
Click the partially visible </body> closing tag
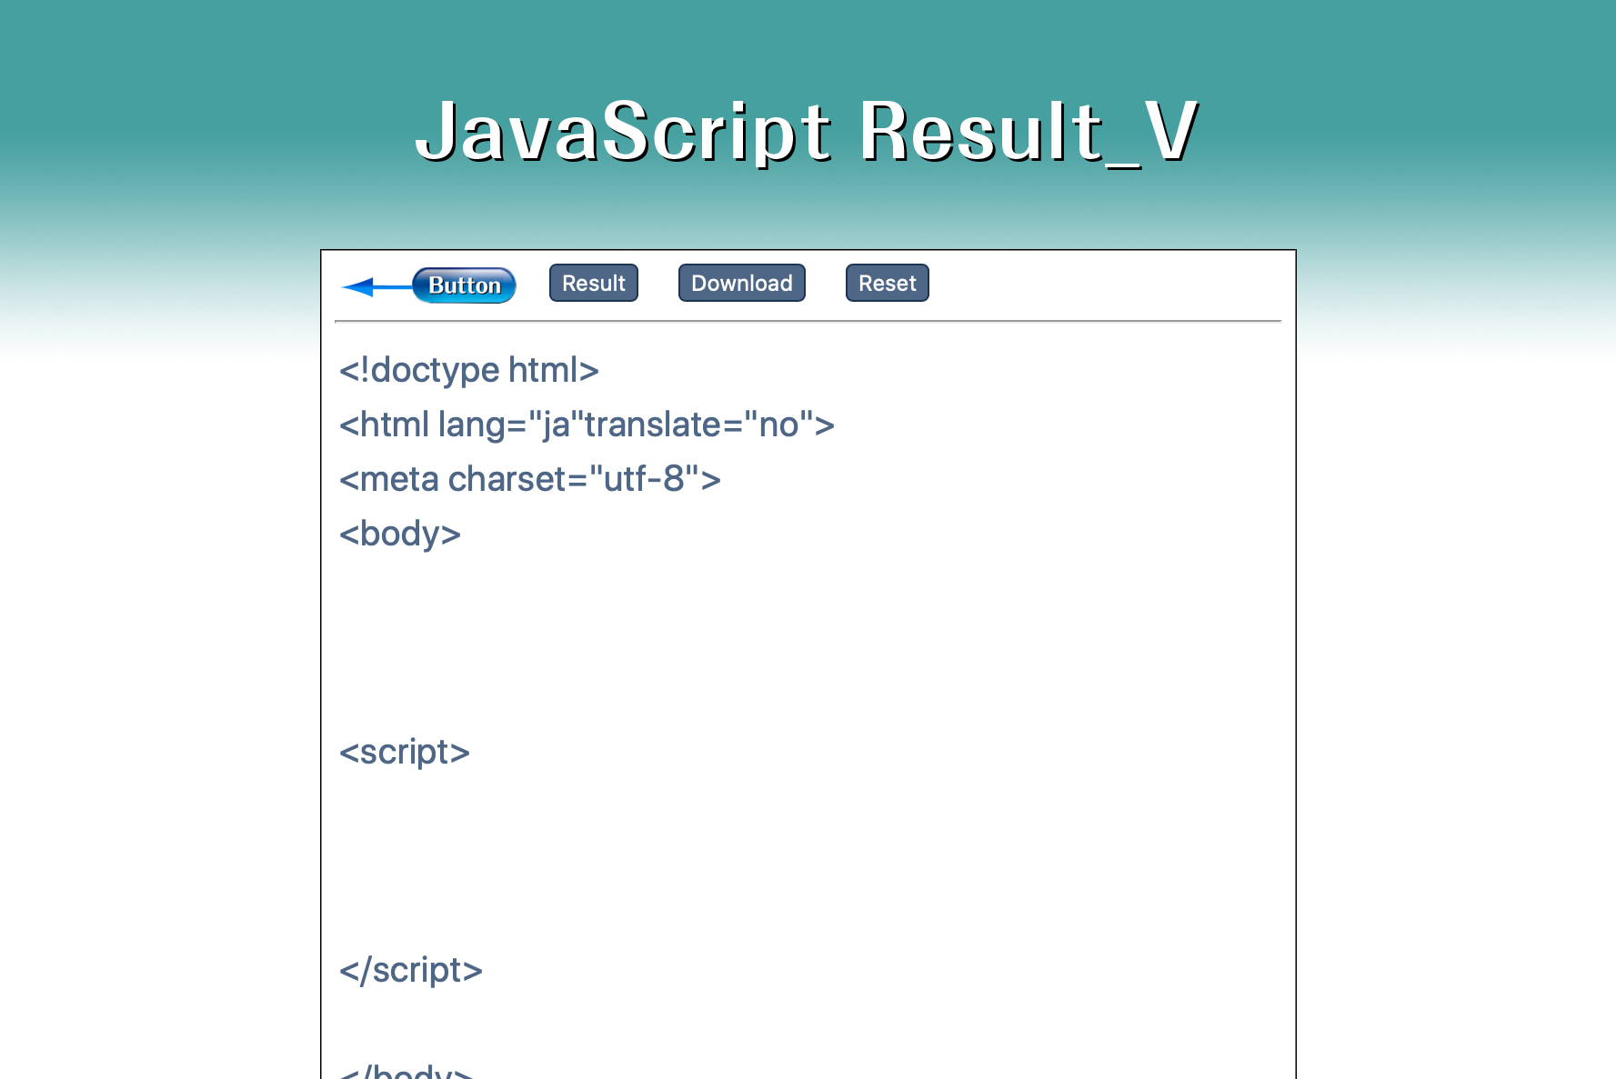[x=406, y=1073]
